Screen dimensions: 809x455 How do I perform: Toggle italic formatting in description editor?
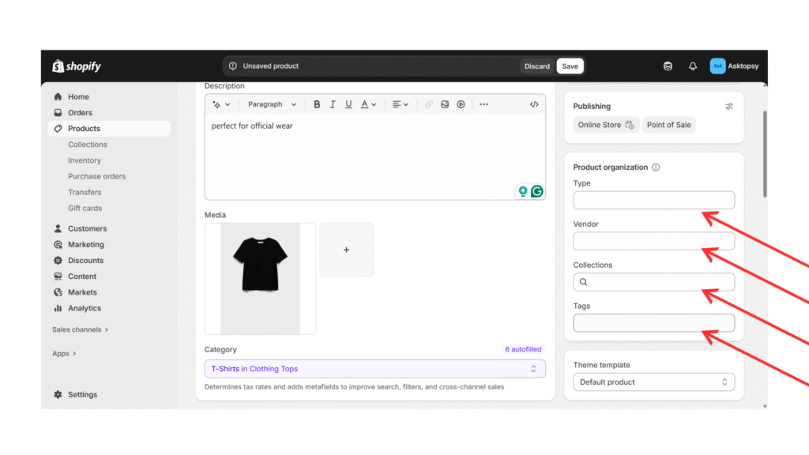click(333, 104)
